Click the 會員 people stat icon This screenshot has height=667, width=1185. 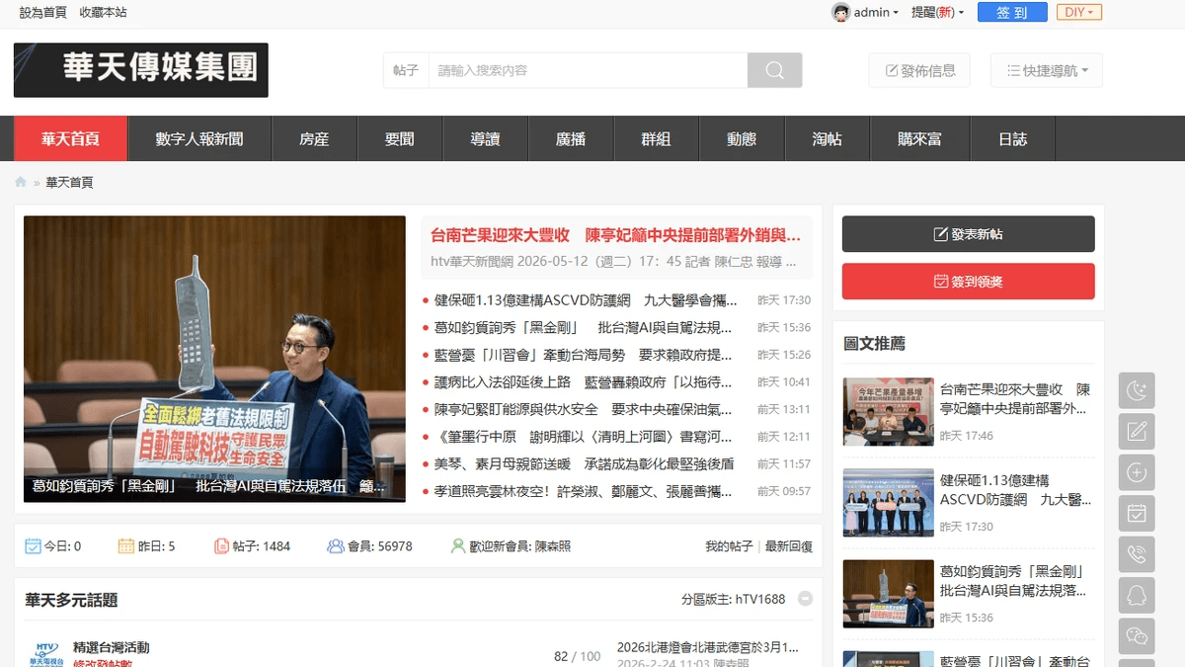[336, 545]
